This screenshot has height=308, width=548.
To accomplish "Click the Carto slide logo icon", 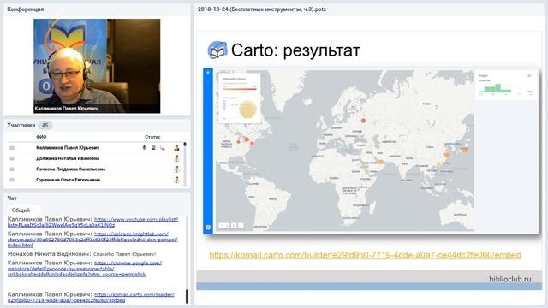I will [x=217, y=50].
